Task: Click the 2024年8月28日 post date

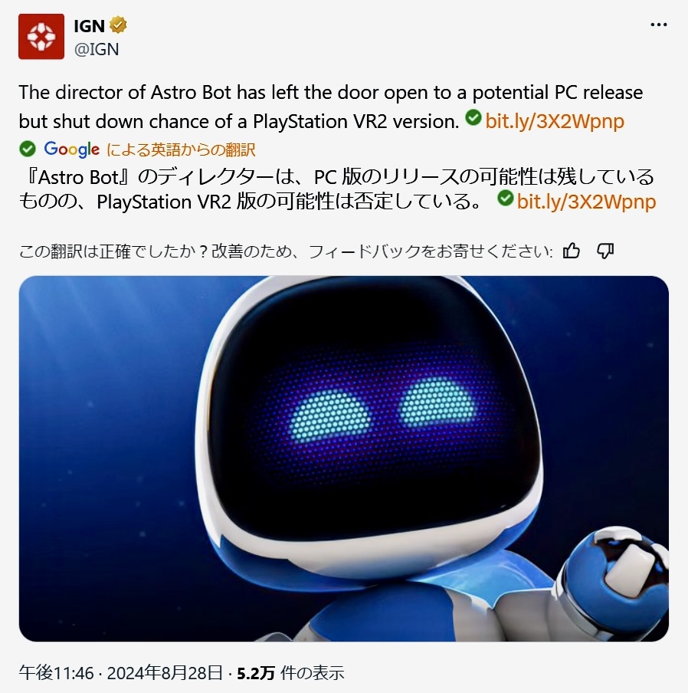Action: point(165,673)
